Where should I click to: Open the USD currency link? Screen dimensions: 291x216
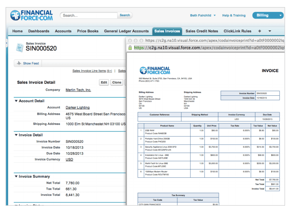[69, 159]
